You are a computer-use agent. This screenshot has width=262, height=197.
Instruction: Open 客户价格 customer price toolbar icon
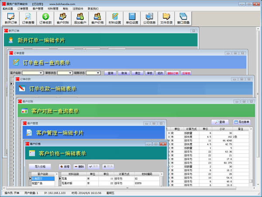click(x=97, y=18)
